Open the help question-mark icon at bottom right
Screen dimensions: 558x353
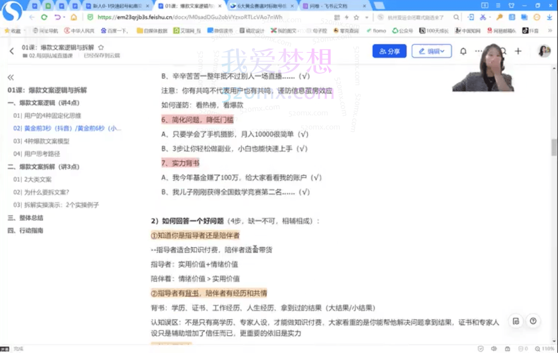click(533, 321)
